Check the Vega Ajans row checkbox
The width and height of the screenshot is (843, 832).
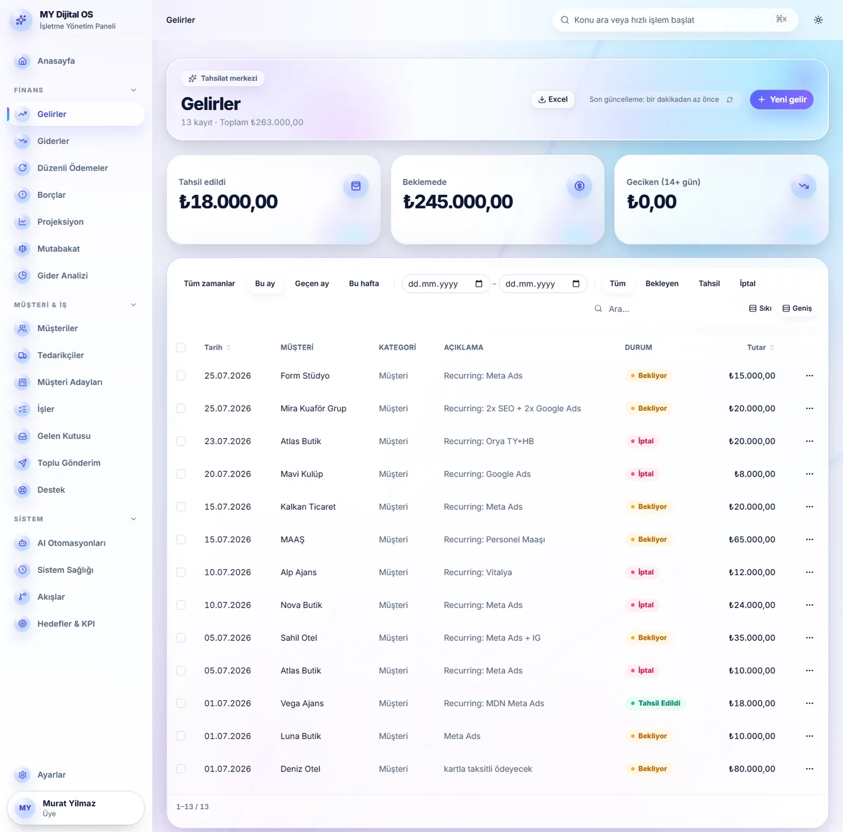pyautogui.click(x=181, y=704)
